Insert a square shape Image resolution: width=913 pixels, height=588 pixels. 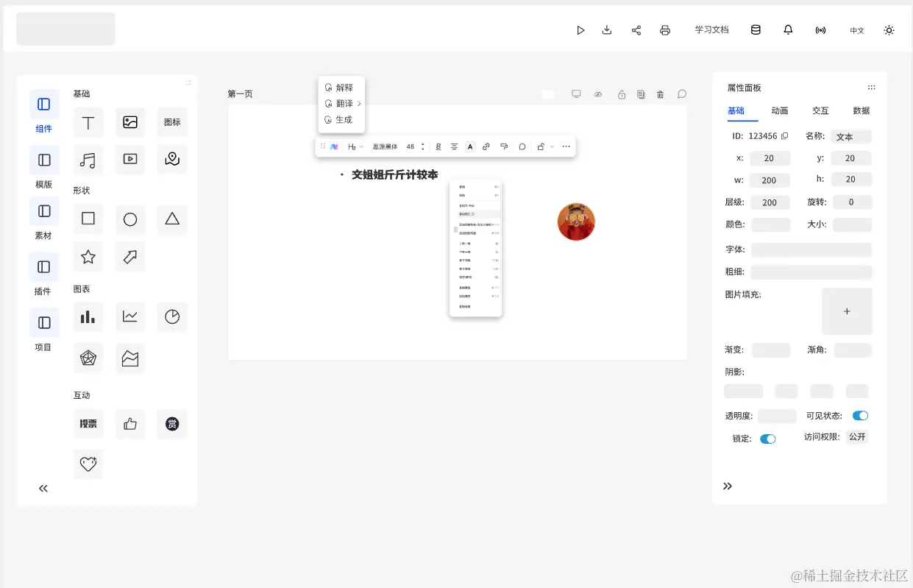point(88,219)
